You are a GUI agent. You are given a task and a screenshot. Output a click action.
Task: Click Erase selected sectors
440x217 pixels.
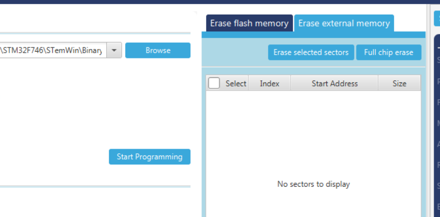tap(311, 52)
